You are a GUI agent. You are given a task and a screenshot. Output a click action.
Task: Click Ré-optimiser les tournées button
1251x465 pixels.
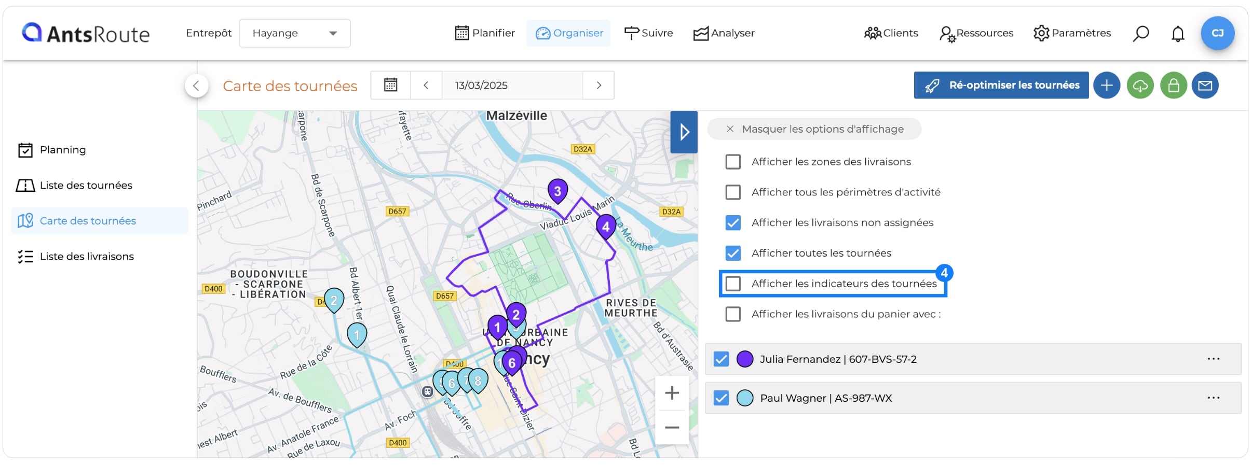1001,85
